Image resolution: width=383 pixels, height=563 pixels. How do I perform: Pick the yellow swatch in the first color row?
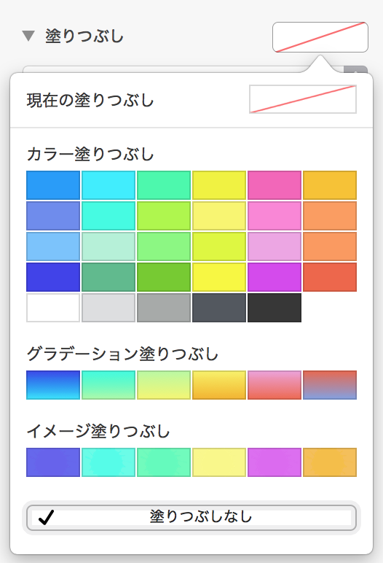point(219,185)
